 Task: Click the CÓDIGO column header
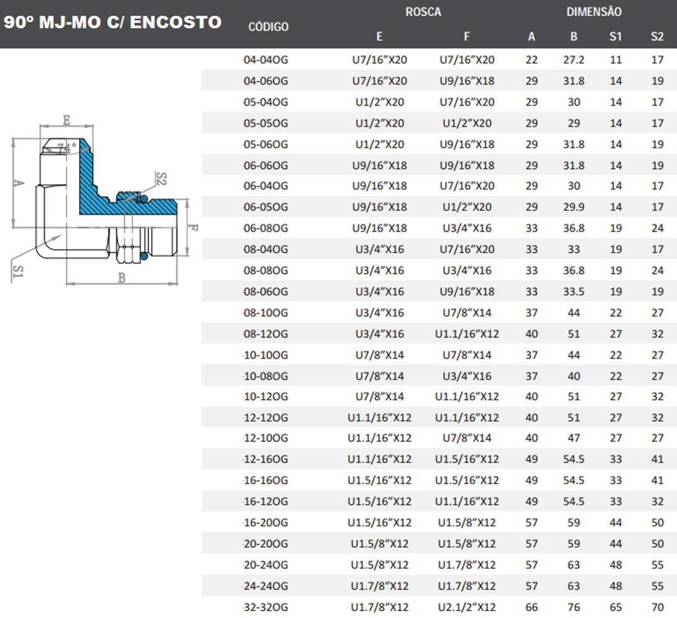point(268,26)
